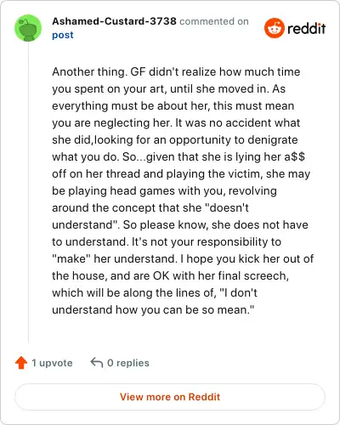Viewport: 340px width, 425px height.
Task: Click the curved reply arrow icon
Action: tap(97, 362)
